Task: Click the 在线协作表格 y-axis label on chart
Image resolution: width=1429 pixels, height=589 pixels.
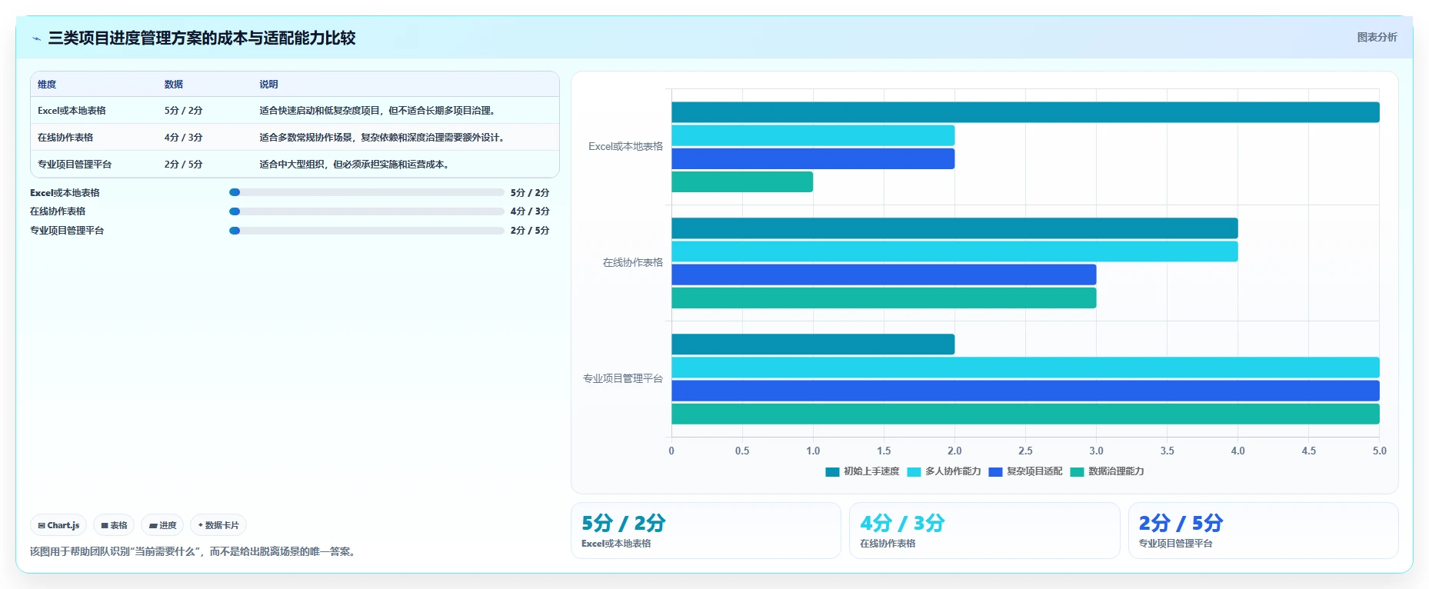Action: pyautogui.click(x=632, y=262)
